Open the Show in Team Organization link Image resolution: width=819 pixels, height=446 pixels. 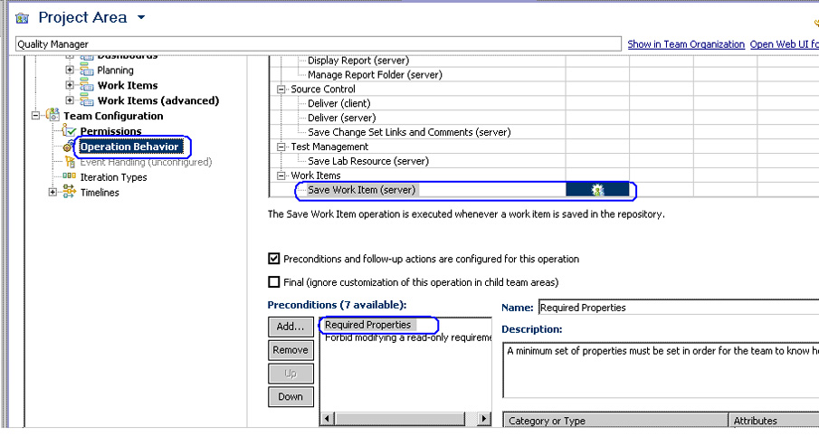pos(686,44)
